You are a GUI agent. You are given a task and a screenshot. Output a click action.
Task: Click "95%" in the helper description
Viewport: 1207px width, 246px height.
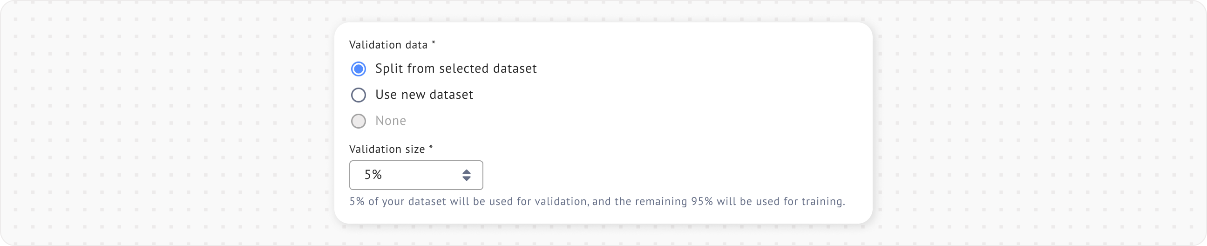(702, 202)
